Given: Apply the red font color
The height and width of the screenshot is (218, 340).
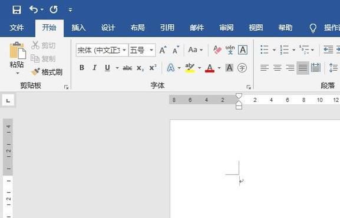Looking at the screenshot, I should (x=210, y=68).
